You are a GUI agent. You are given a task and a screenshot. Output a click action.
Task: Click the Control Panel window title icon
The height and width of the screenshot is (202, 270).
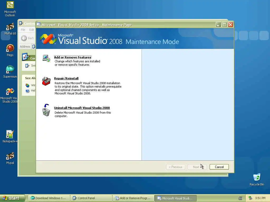[x=21, y=23]
